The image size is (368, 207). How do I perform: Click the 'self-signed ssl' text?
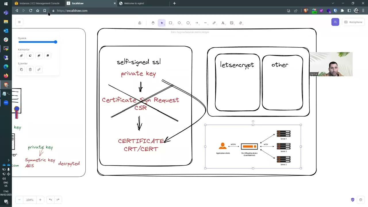pos(139,62)
